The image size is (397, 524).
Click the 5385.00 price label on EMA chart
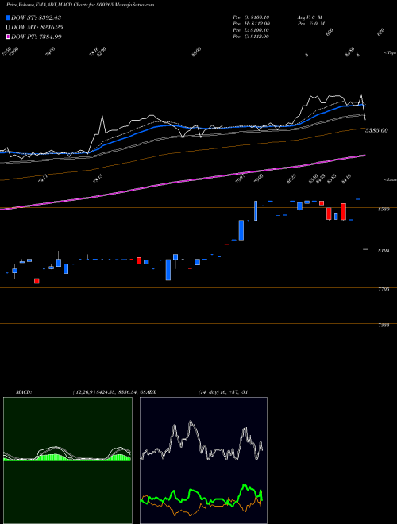pos(376,130)
